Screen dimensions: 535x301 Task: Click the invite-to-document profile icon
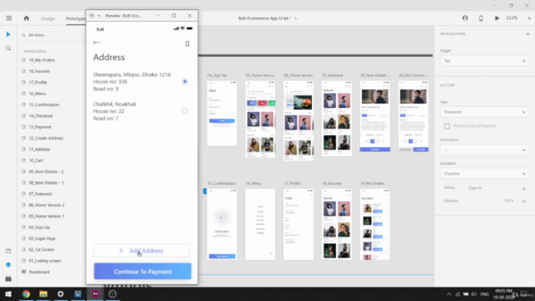465,18
